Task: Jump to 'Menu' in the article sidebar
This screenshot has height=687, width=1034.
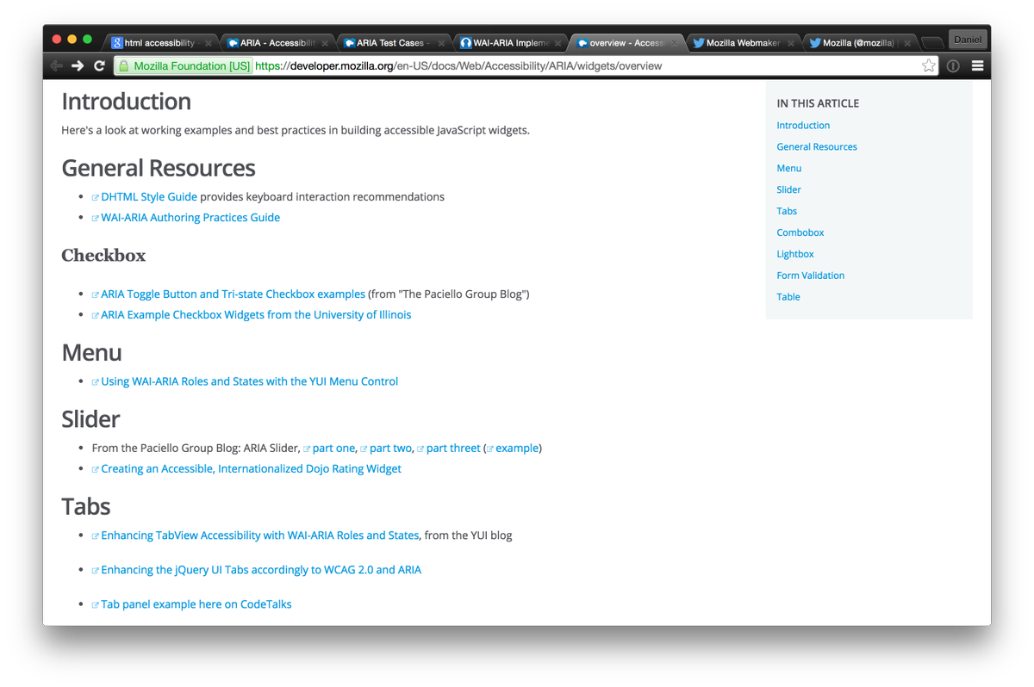Action: pos(789,168)
